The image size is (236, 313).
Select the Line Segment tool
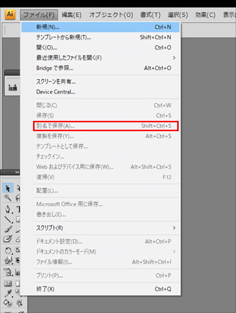pos(8,219)
